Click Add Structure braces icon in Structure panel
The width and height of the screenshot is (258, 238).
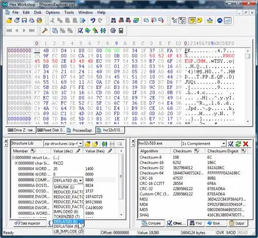pos(105,144)
